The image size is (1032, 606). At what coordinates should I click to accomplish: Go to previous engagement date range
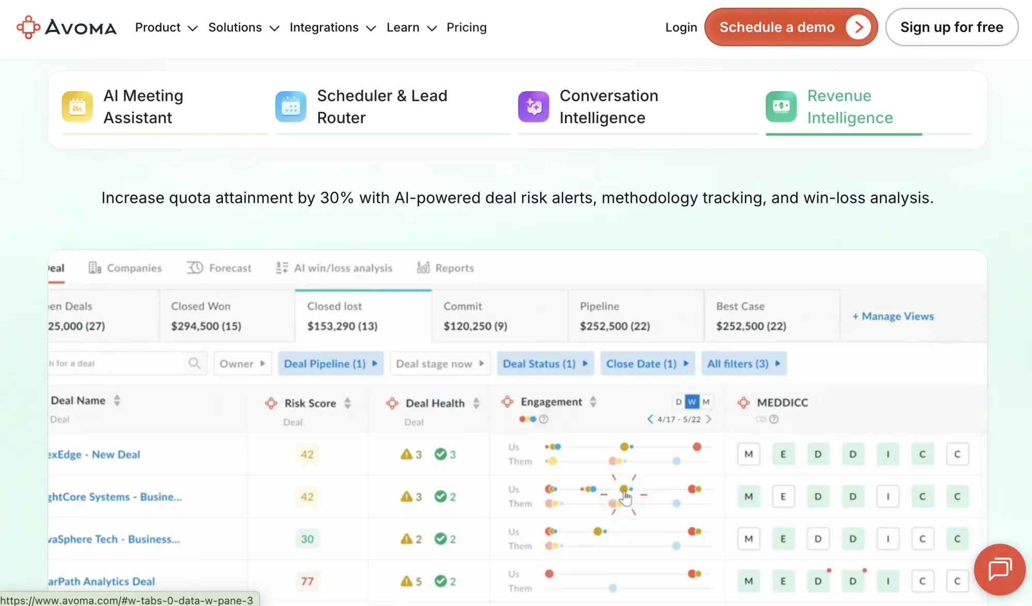(x=650, y=419)
